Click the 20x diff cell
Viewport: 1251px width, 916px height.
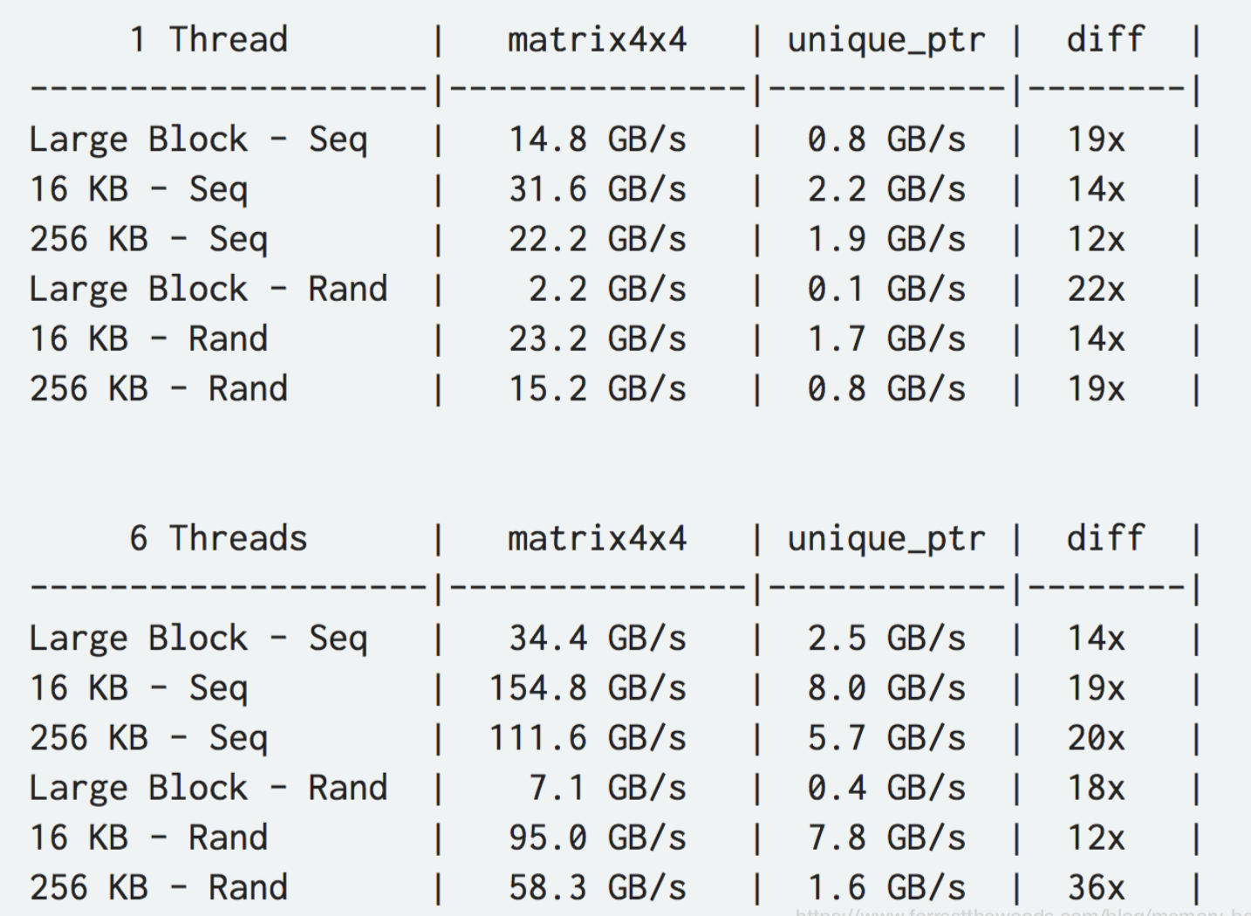[x=1097, y=737]
